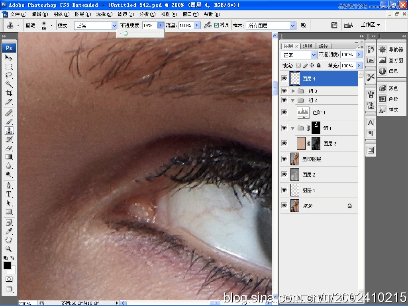Hide group 组 3 eye icon
This screenshot has width=408, height=306.
(284, 90)
